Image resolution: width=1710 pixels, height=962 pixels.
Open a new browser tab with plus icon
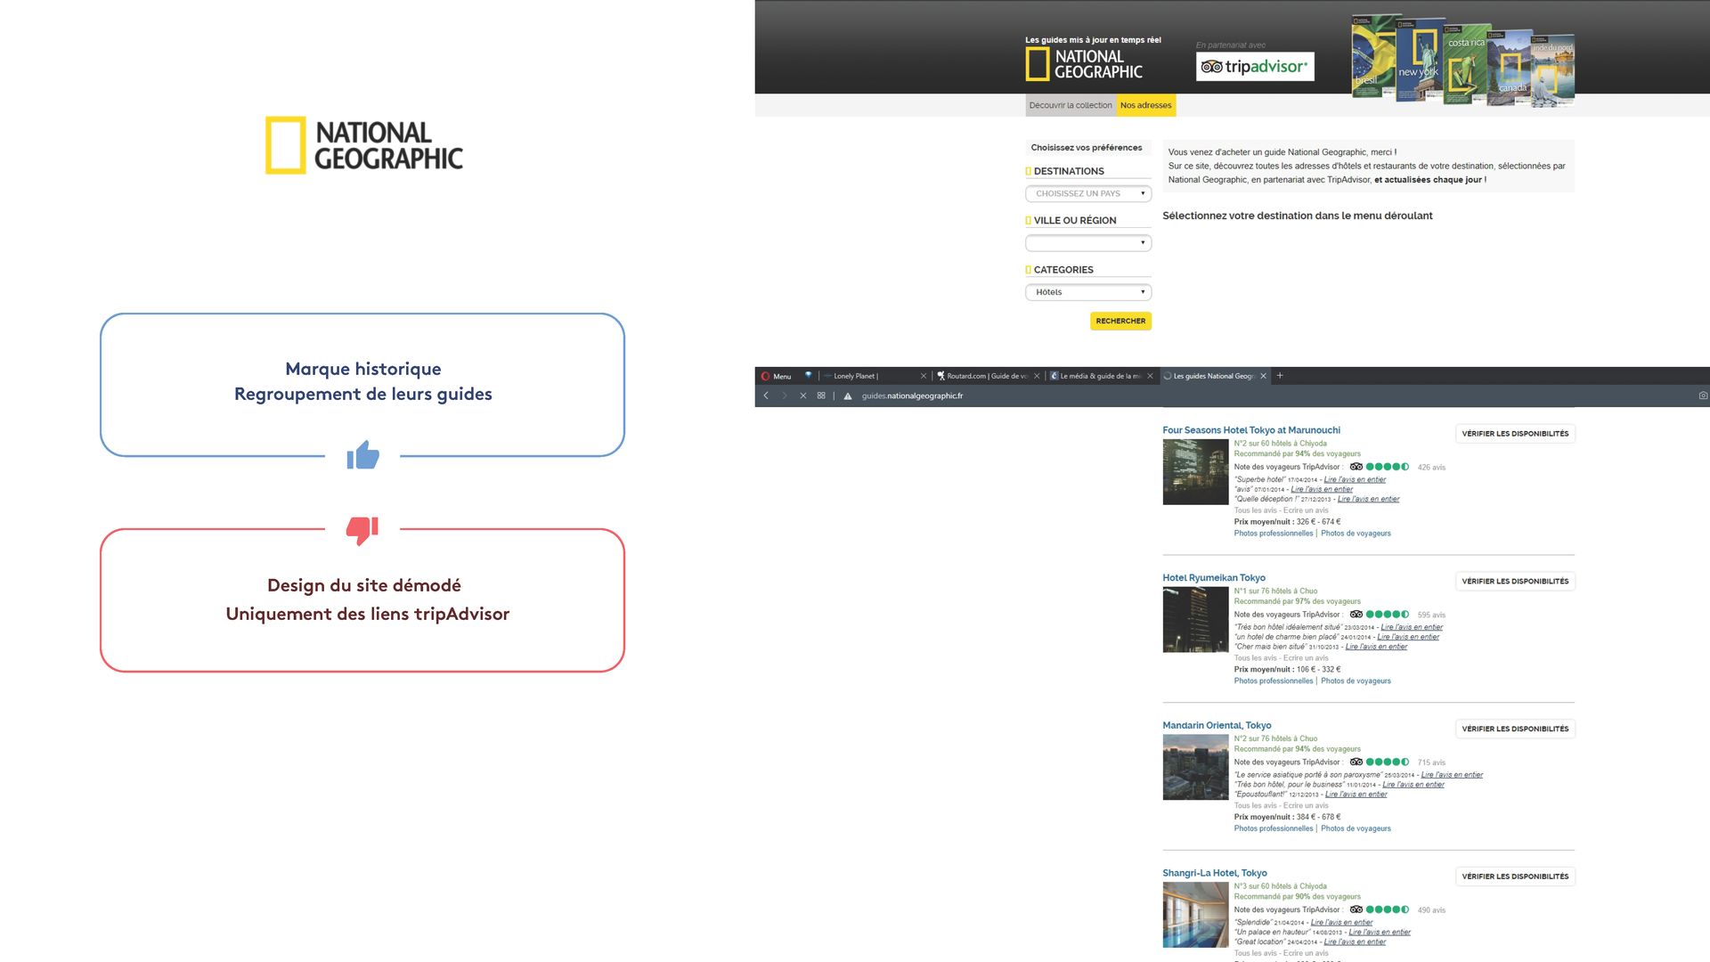1280,376
